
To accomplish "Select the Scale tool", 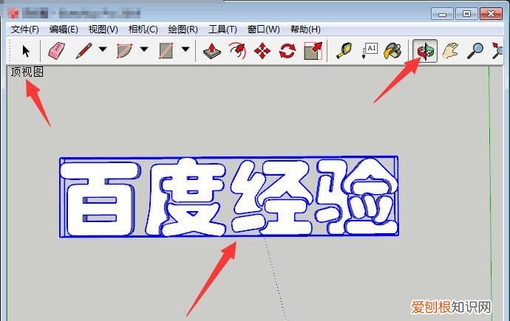I will (313, 51).
